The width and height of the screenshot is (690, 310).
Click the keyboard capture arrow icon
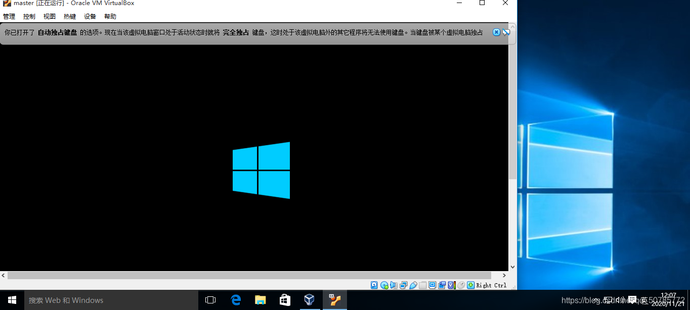[470, 285]
